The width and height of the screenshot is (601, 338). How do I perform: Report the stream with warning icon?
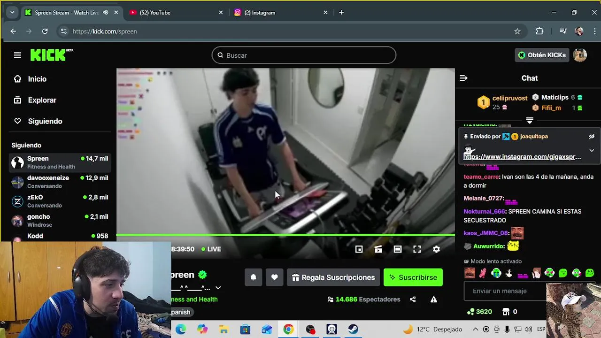pyautogui.click(x=434, y=300)
